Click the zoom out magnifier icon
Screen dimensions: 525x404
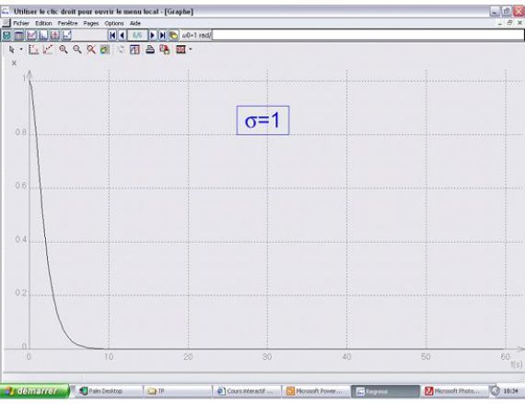(x=77, y=50)
